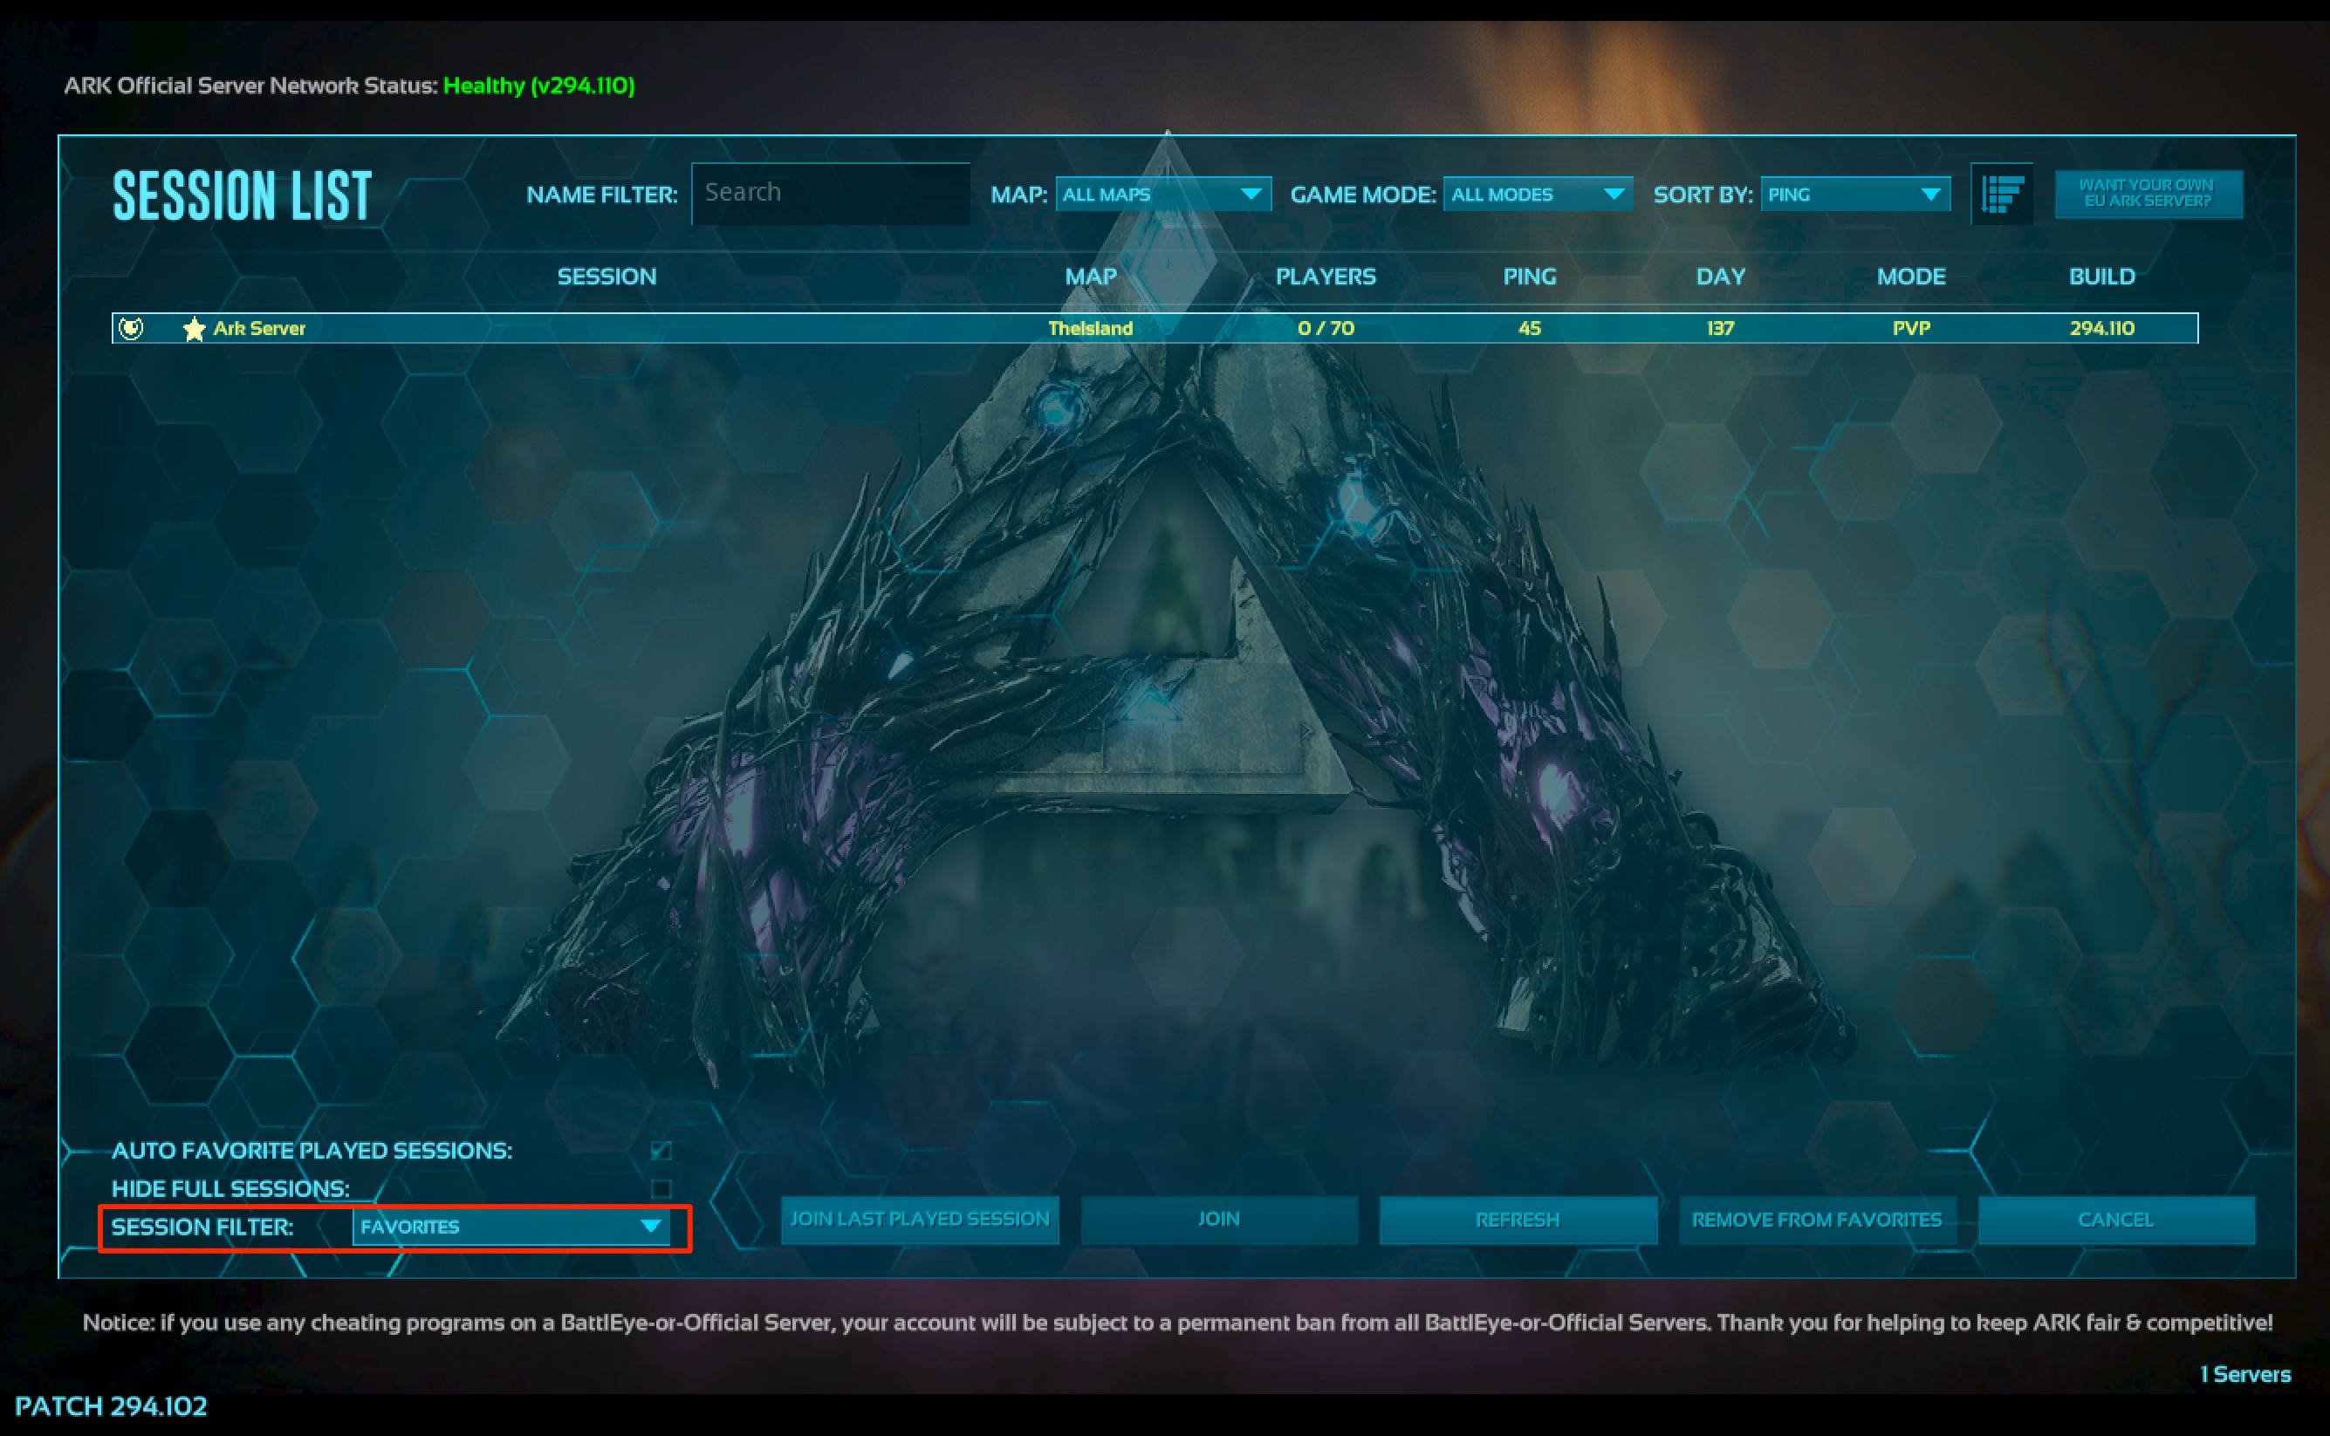Image resolution: width=2330 pixels, height=1436 pixels.
Task: Click the favorite star next to Ark Server
Action: pyautogui.click(x=193, y=328)
